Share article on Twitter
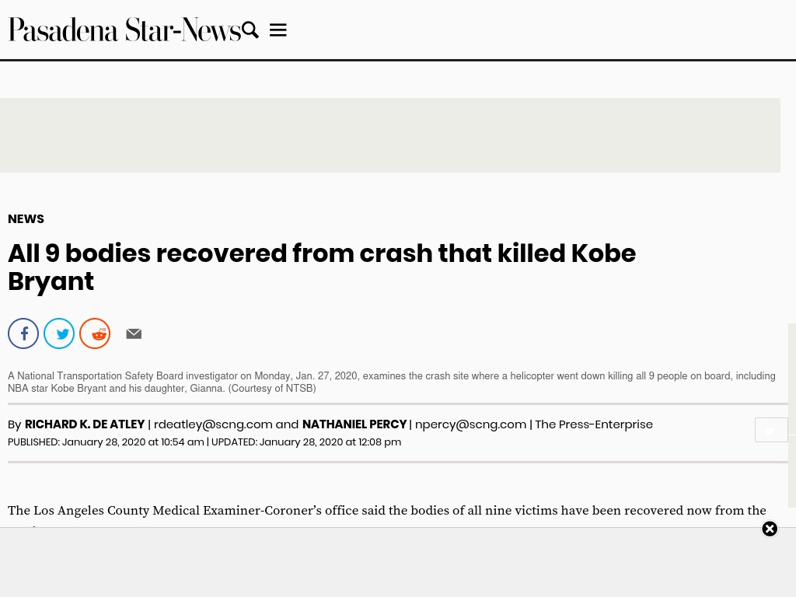 coord(59,333)
